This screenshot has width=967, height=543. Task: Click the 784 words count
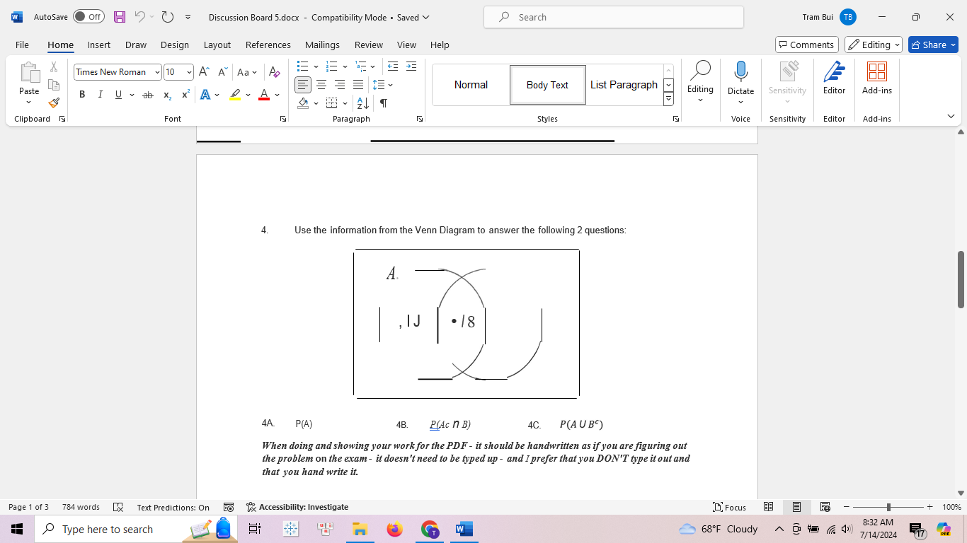pos(81,507)
